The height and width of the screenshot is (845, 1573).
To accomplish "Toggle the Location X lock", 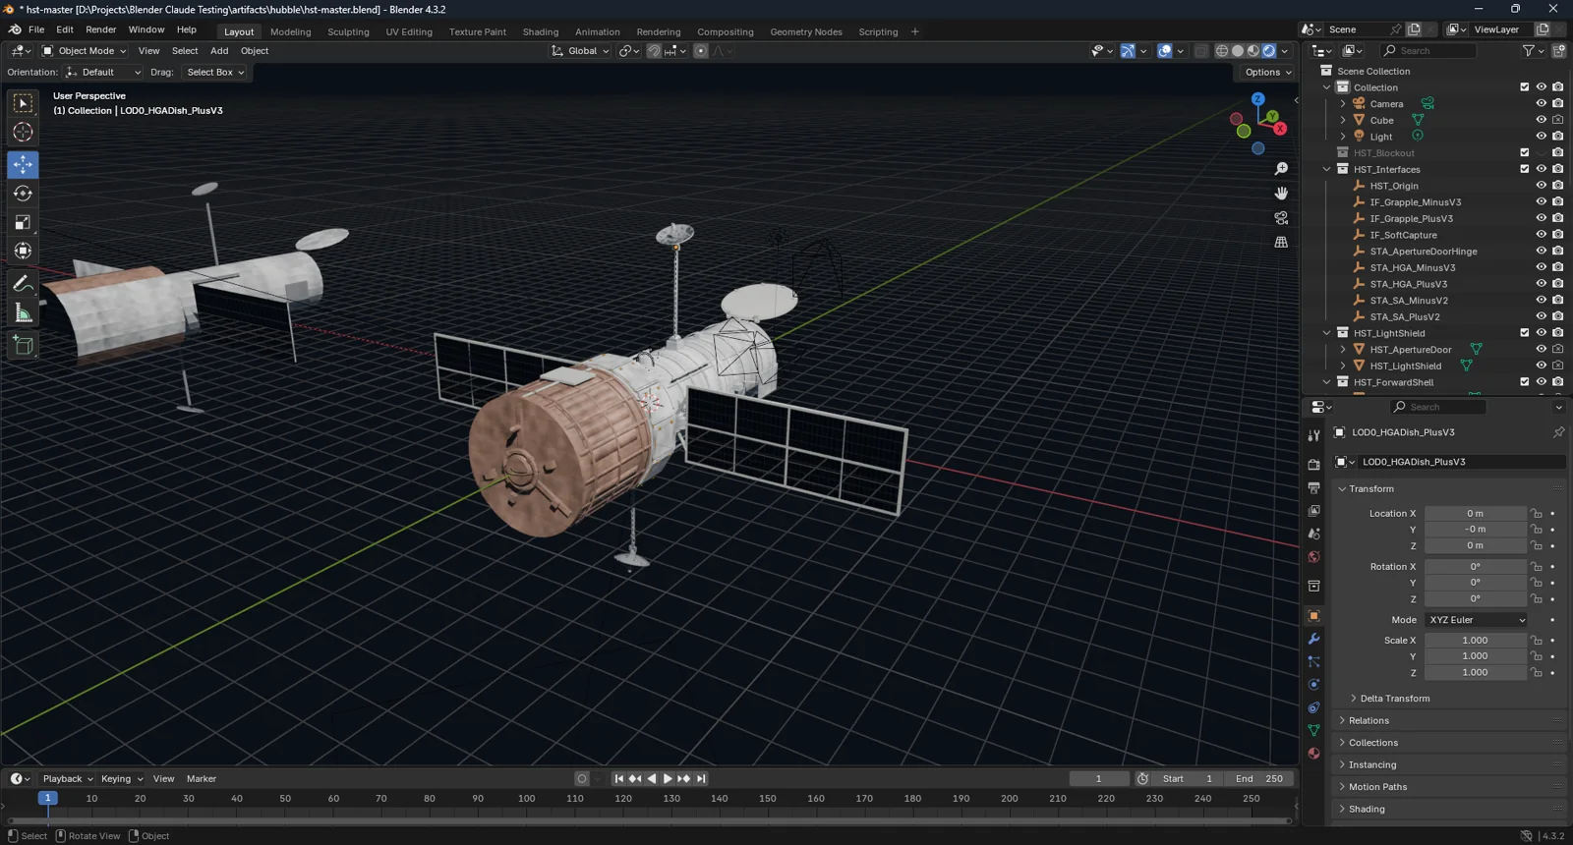I will (x=1537, y=513).
